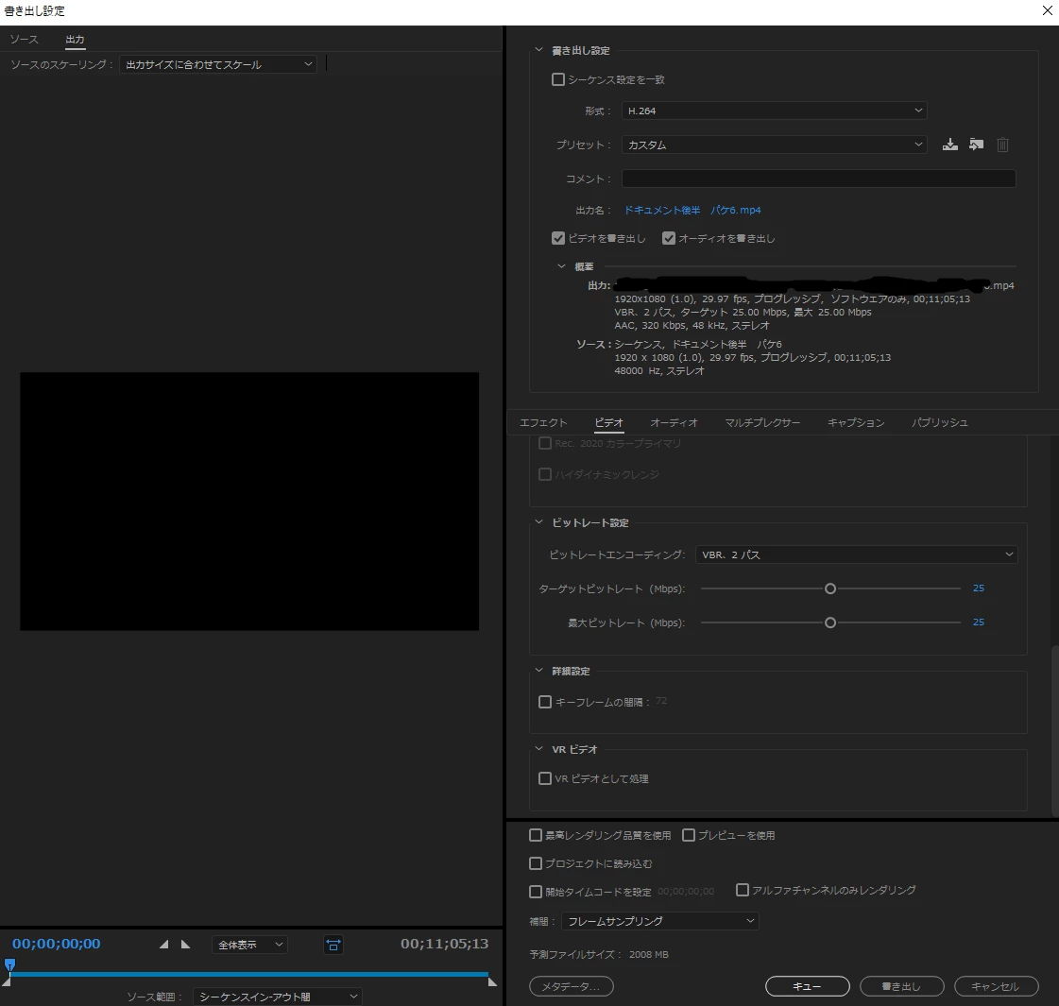Open the 形式 H.264 format dropdown
Screen dimensions: 1059x1006
[x=774, y=111]
